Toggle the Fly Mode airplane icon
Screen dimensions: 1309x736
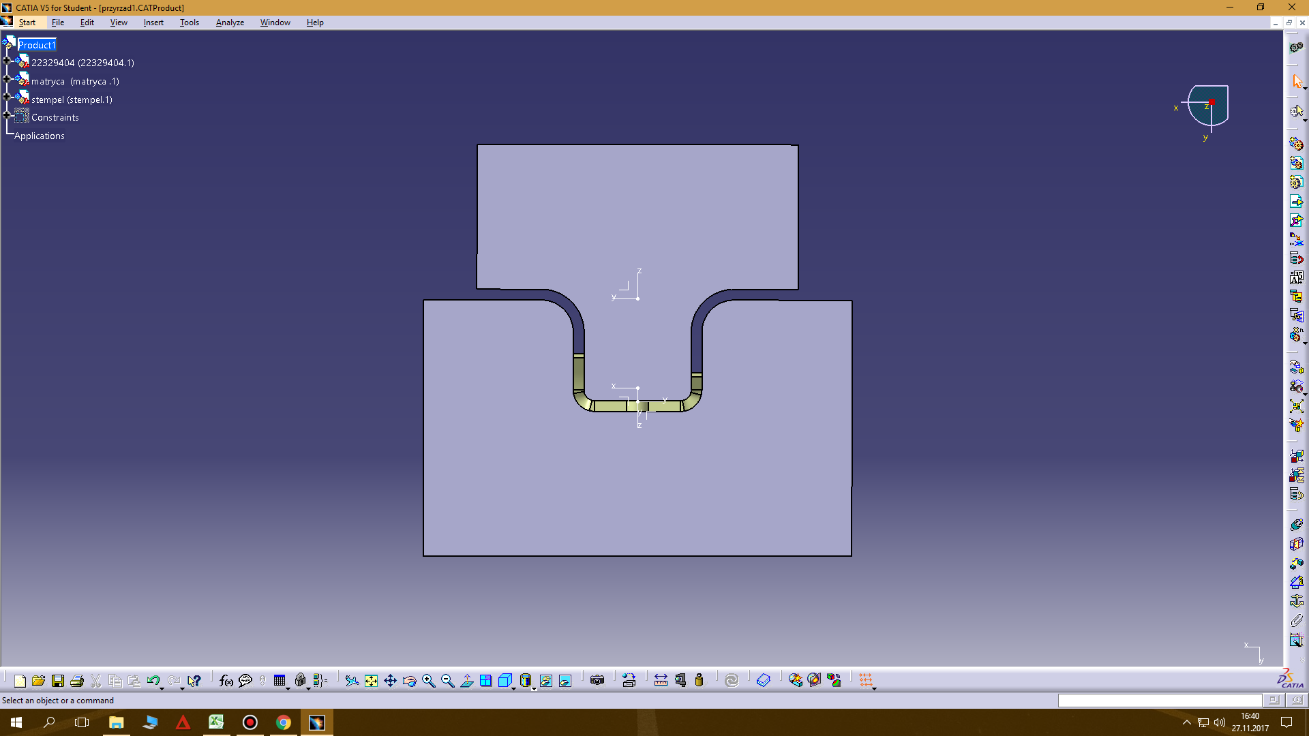(x=352, y=680)
